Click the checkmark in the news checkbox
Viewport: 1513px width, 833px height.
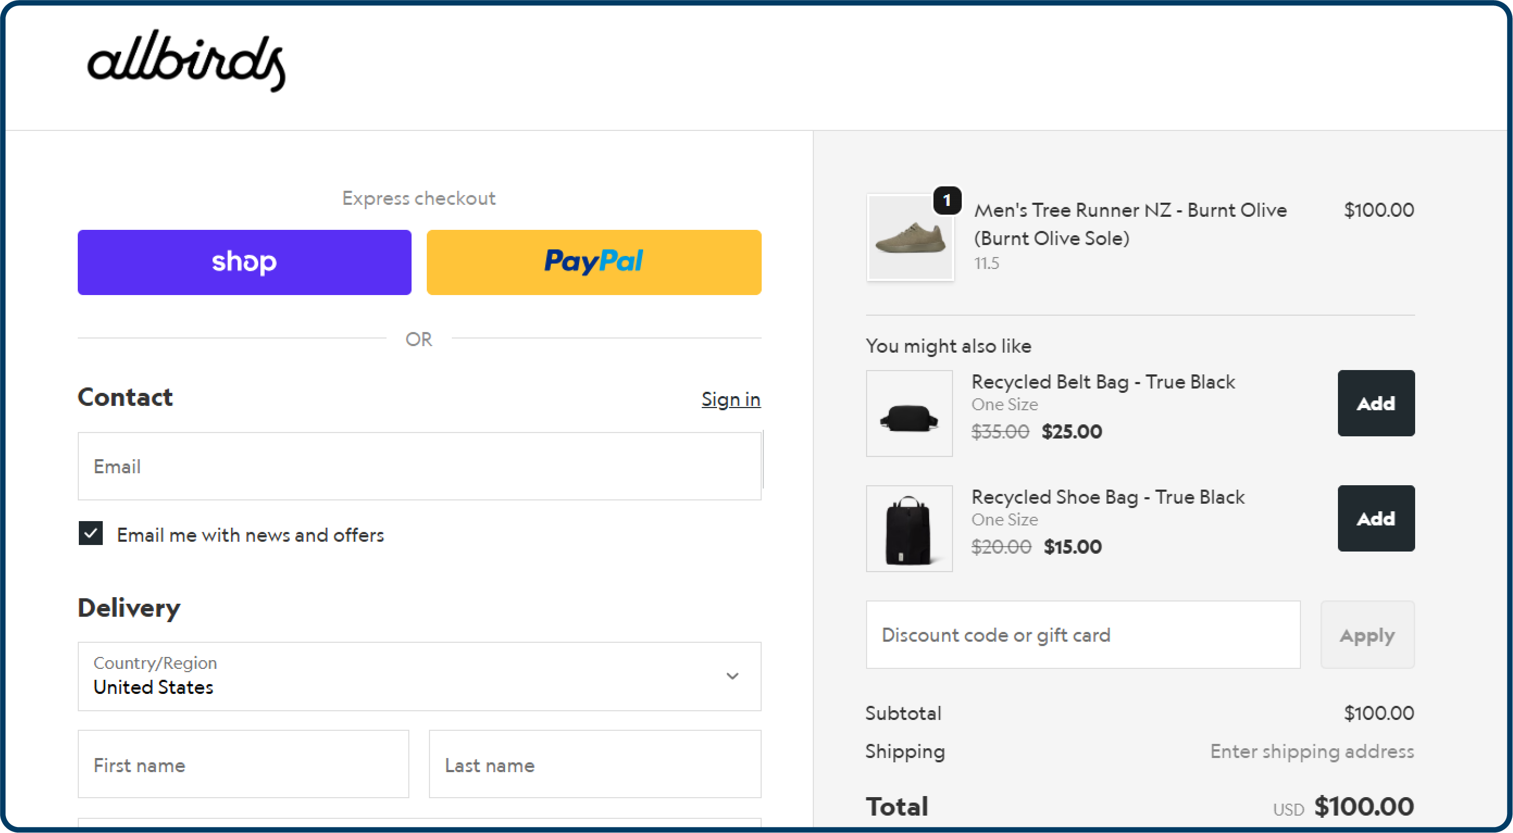(x=90, y=534)
